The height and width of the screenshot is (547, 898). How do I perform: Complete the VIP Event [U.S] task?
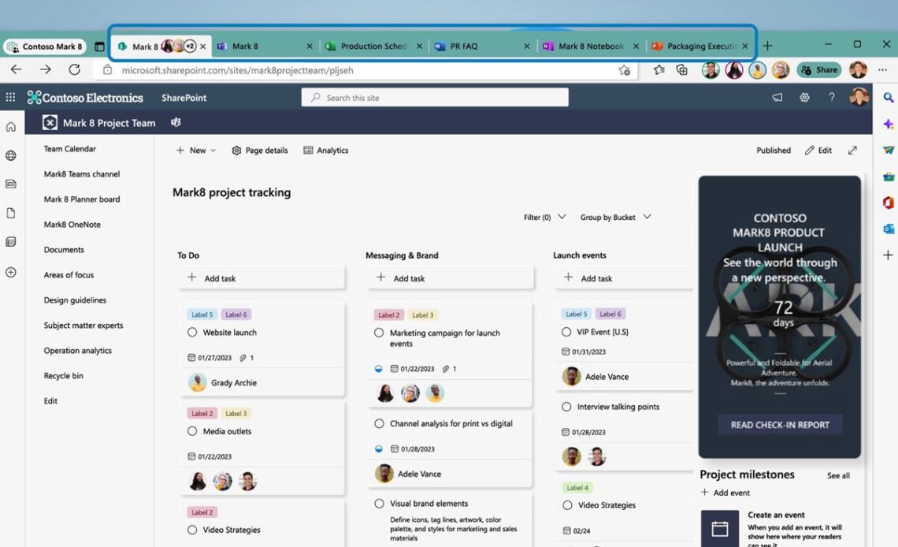(566, 332)
